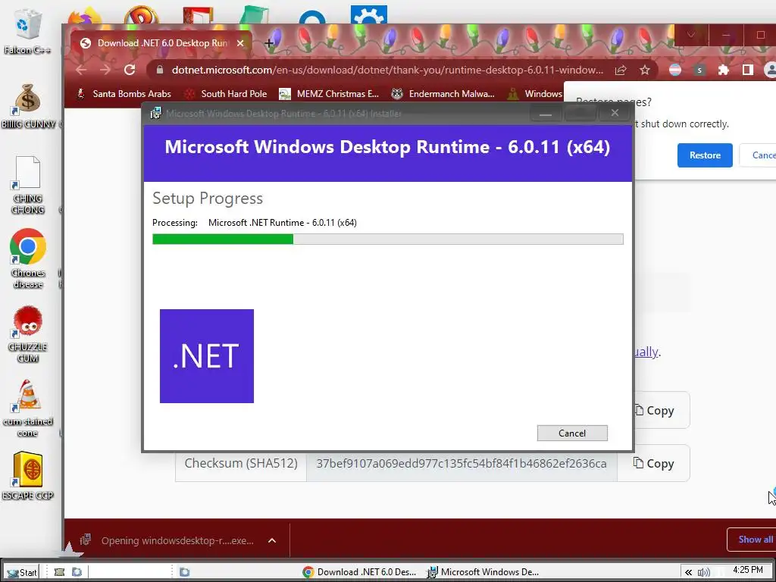Bookmark this page with the star

[x=644, y=70]
